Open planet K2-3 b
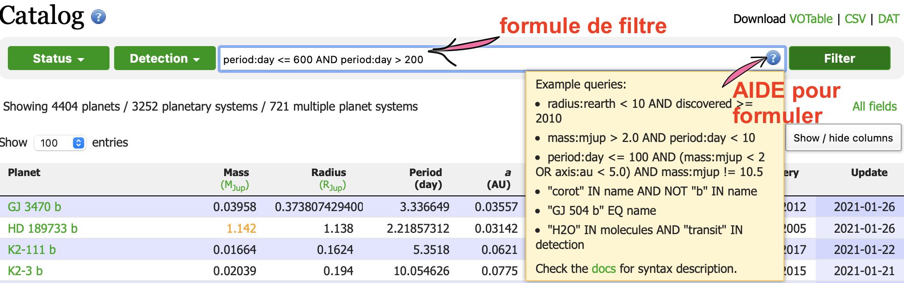The width and height of the screenshot is (904, 283). pyautogui.click(x=25, y=271)
